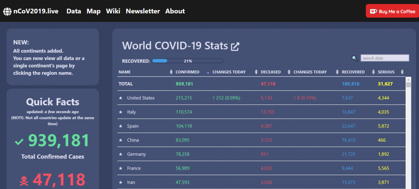Star the Iran row
419x189 pixels.
121,183
